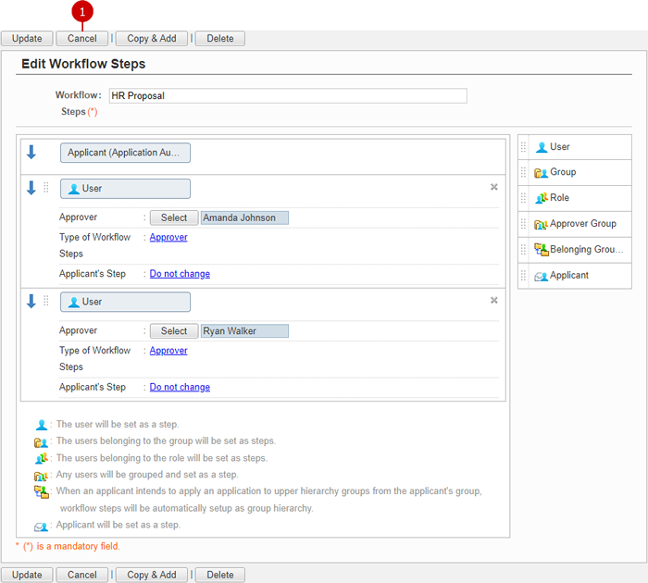Click the bottom Update button
The height and width of the screenshot is (583, 648).
27,575
